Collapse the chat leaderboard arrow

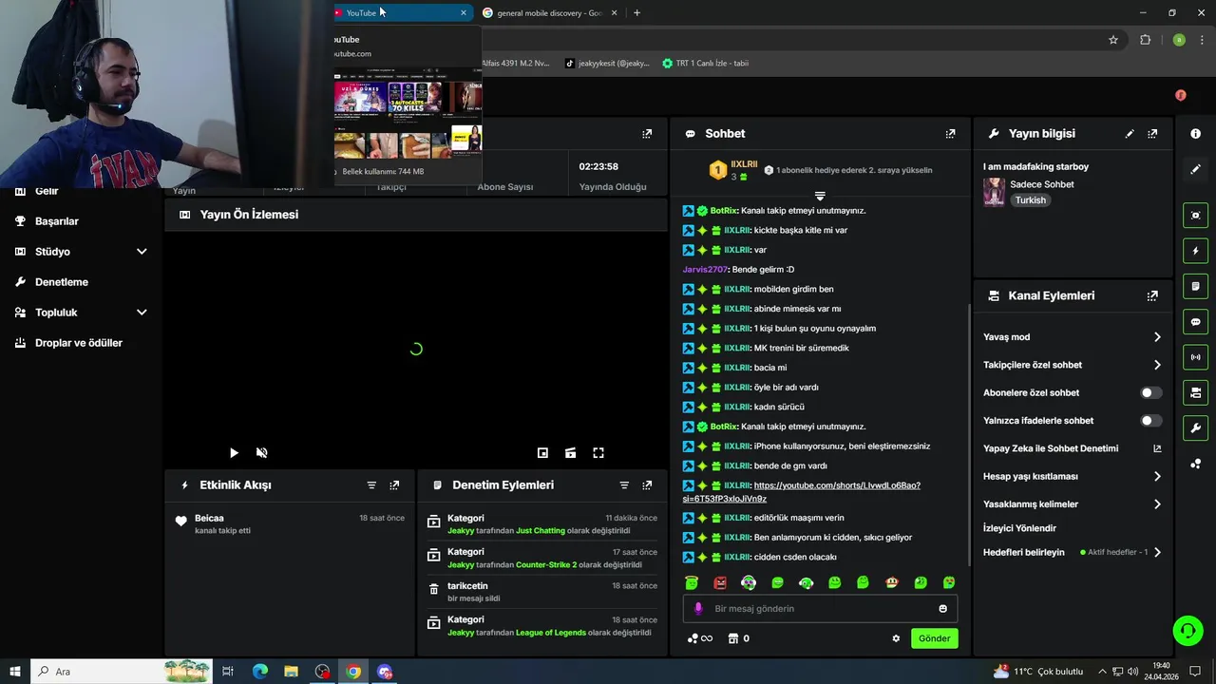820,196
